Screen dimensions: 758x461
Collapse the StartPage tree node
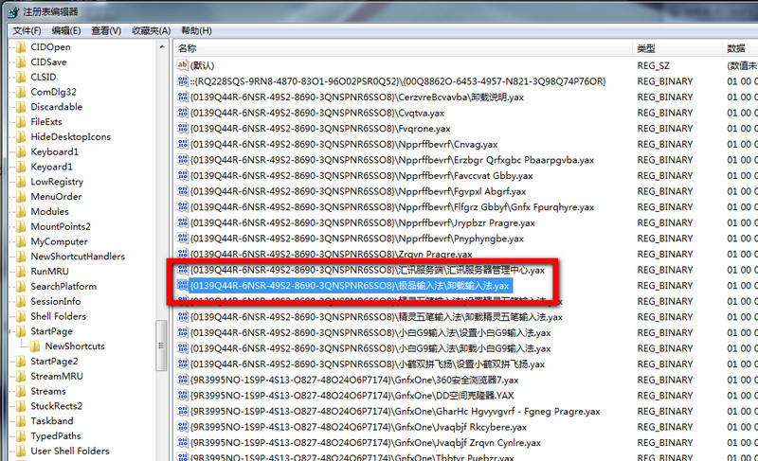click(9, 331)
